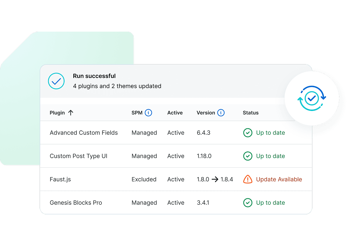The image size is (352, 246).
Task: Select the Faust.js plugin name
Action: (x=60, y=179)
